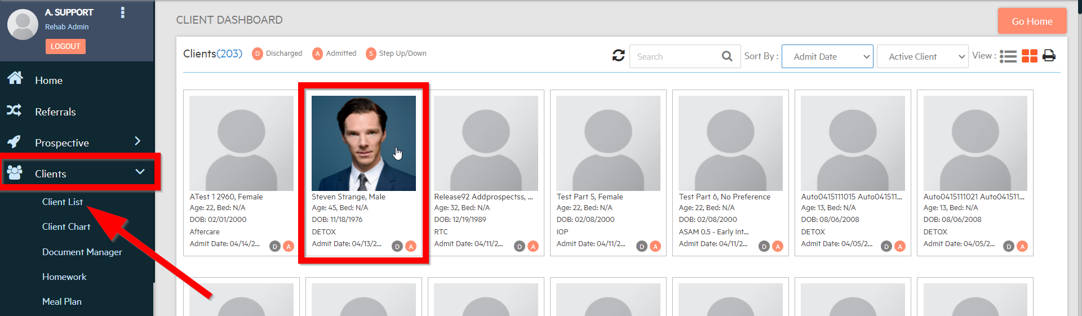Click 'IOP' on Test Part 5 card
The width and height of the screenshot is (1082, 316).
[562, 232]
